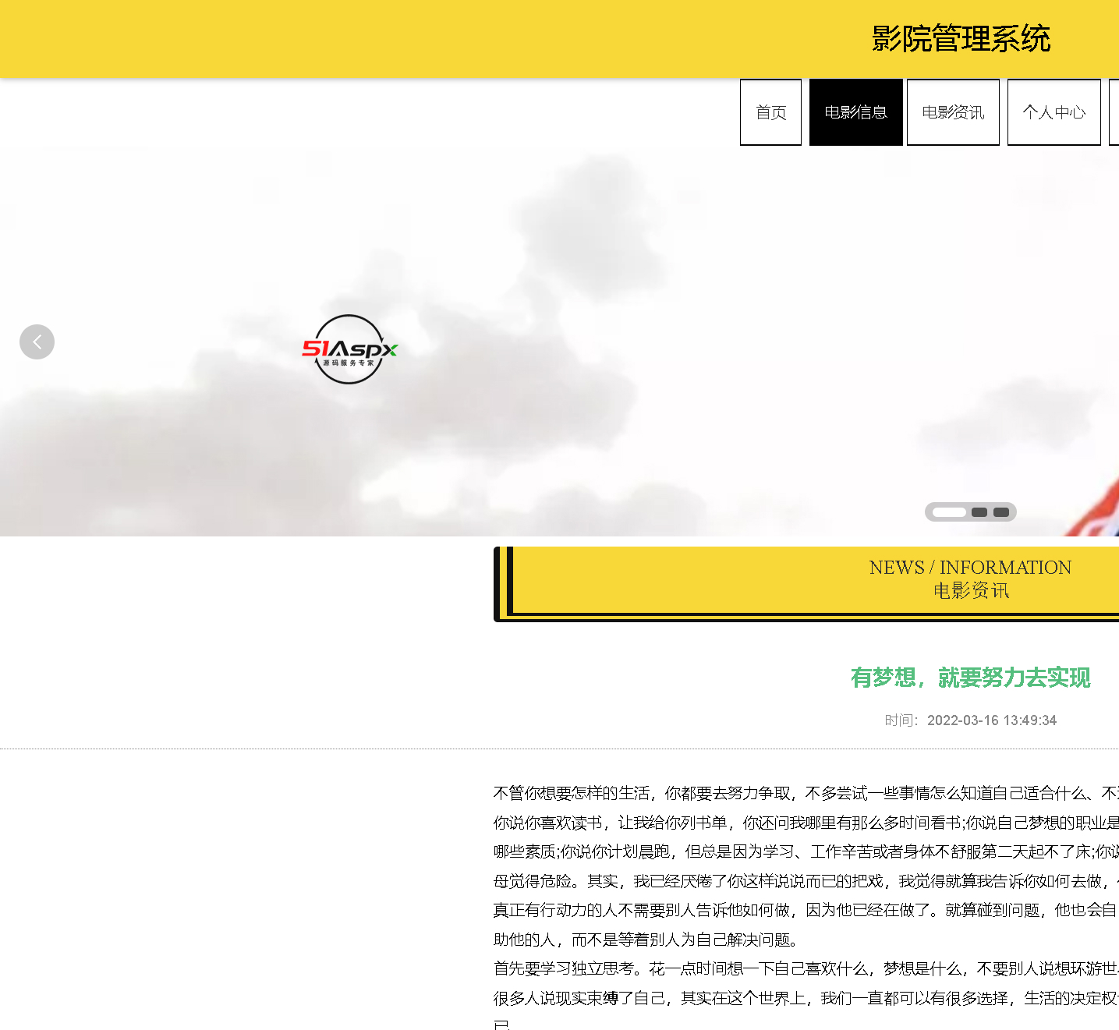Image resolution: width=1119 pixels, height=1030 pixels.
Task: Click the timestamp 2022-03-16 13:49:34
Action: (x=992, y=720)
